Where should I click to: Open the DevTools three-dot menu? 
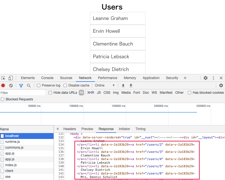[x=213, y=78]
